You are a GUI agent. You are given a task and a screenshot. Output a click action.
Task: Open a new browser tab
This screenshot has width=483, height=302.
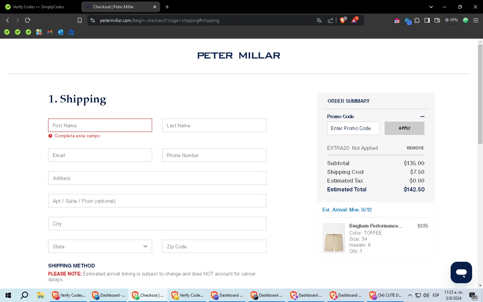[167, 7]
